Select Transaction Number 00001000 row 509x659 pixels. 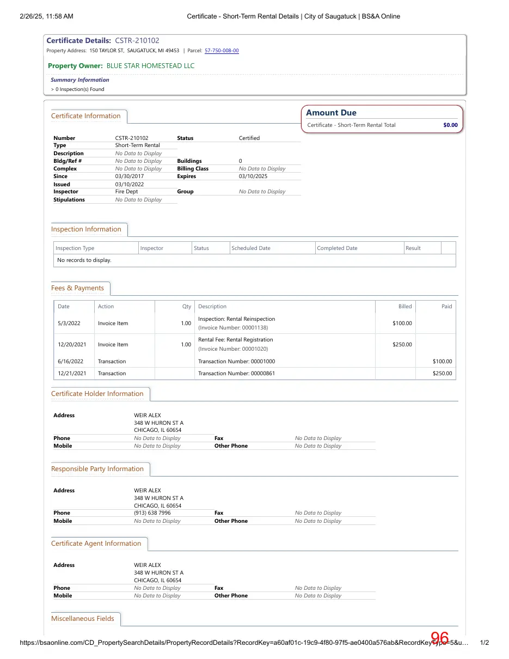[x=255, y=362]
